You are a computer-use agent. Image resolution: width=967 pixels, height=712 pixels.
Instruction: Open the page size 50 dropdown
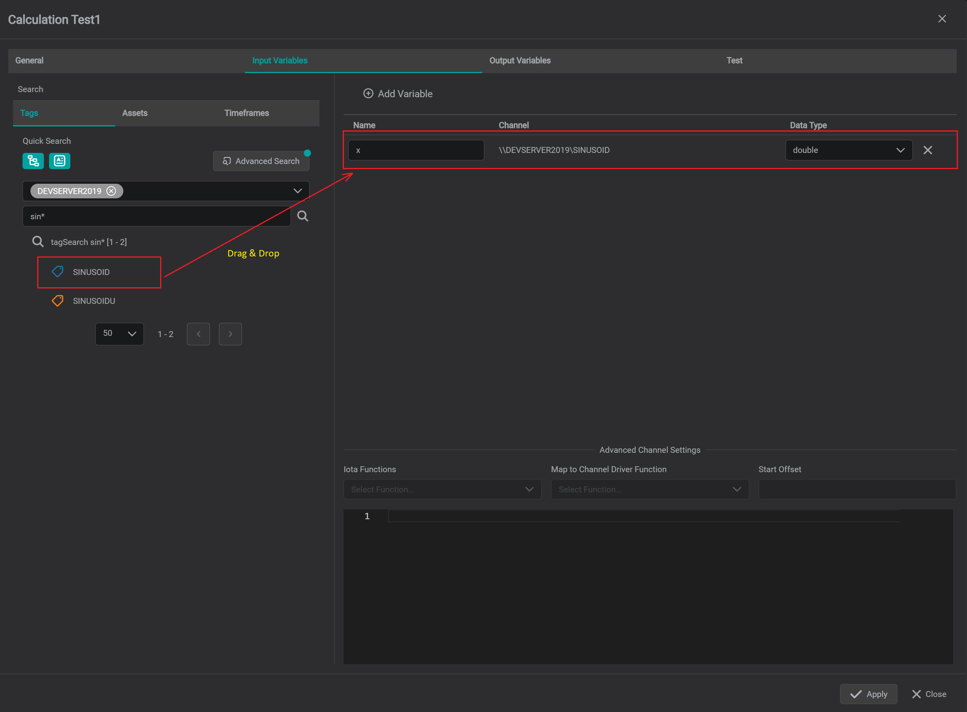click(x=119, y=334)
